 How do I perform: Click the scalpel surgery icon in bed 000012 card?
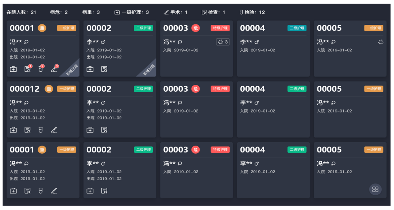coord(54,130)
